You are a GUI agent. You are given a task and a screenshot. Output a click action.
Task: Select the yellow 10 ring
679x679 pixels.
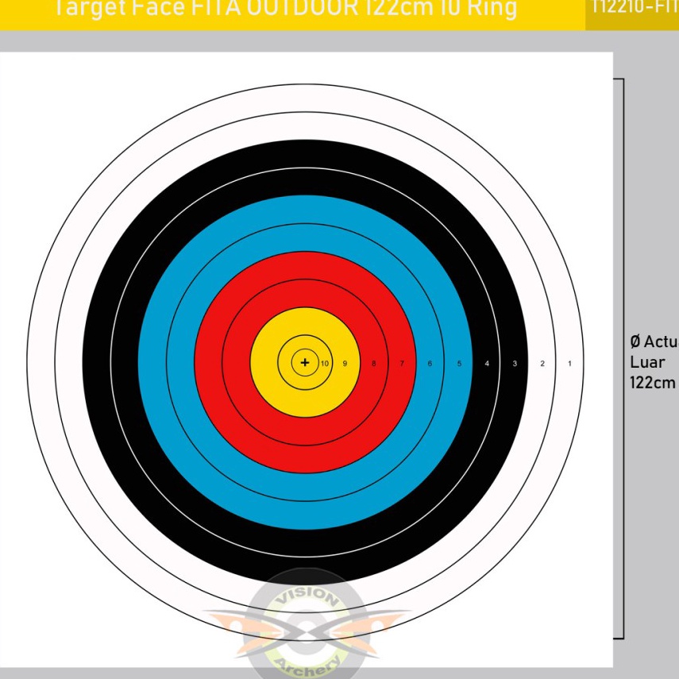[304, 343]
